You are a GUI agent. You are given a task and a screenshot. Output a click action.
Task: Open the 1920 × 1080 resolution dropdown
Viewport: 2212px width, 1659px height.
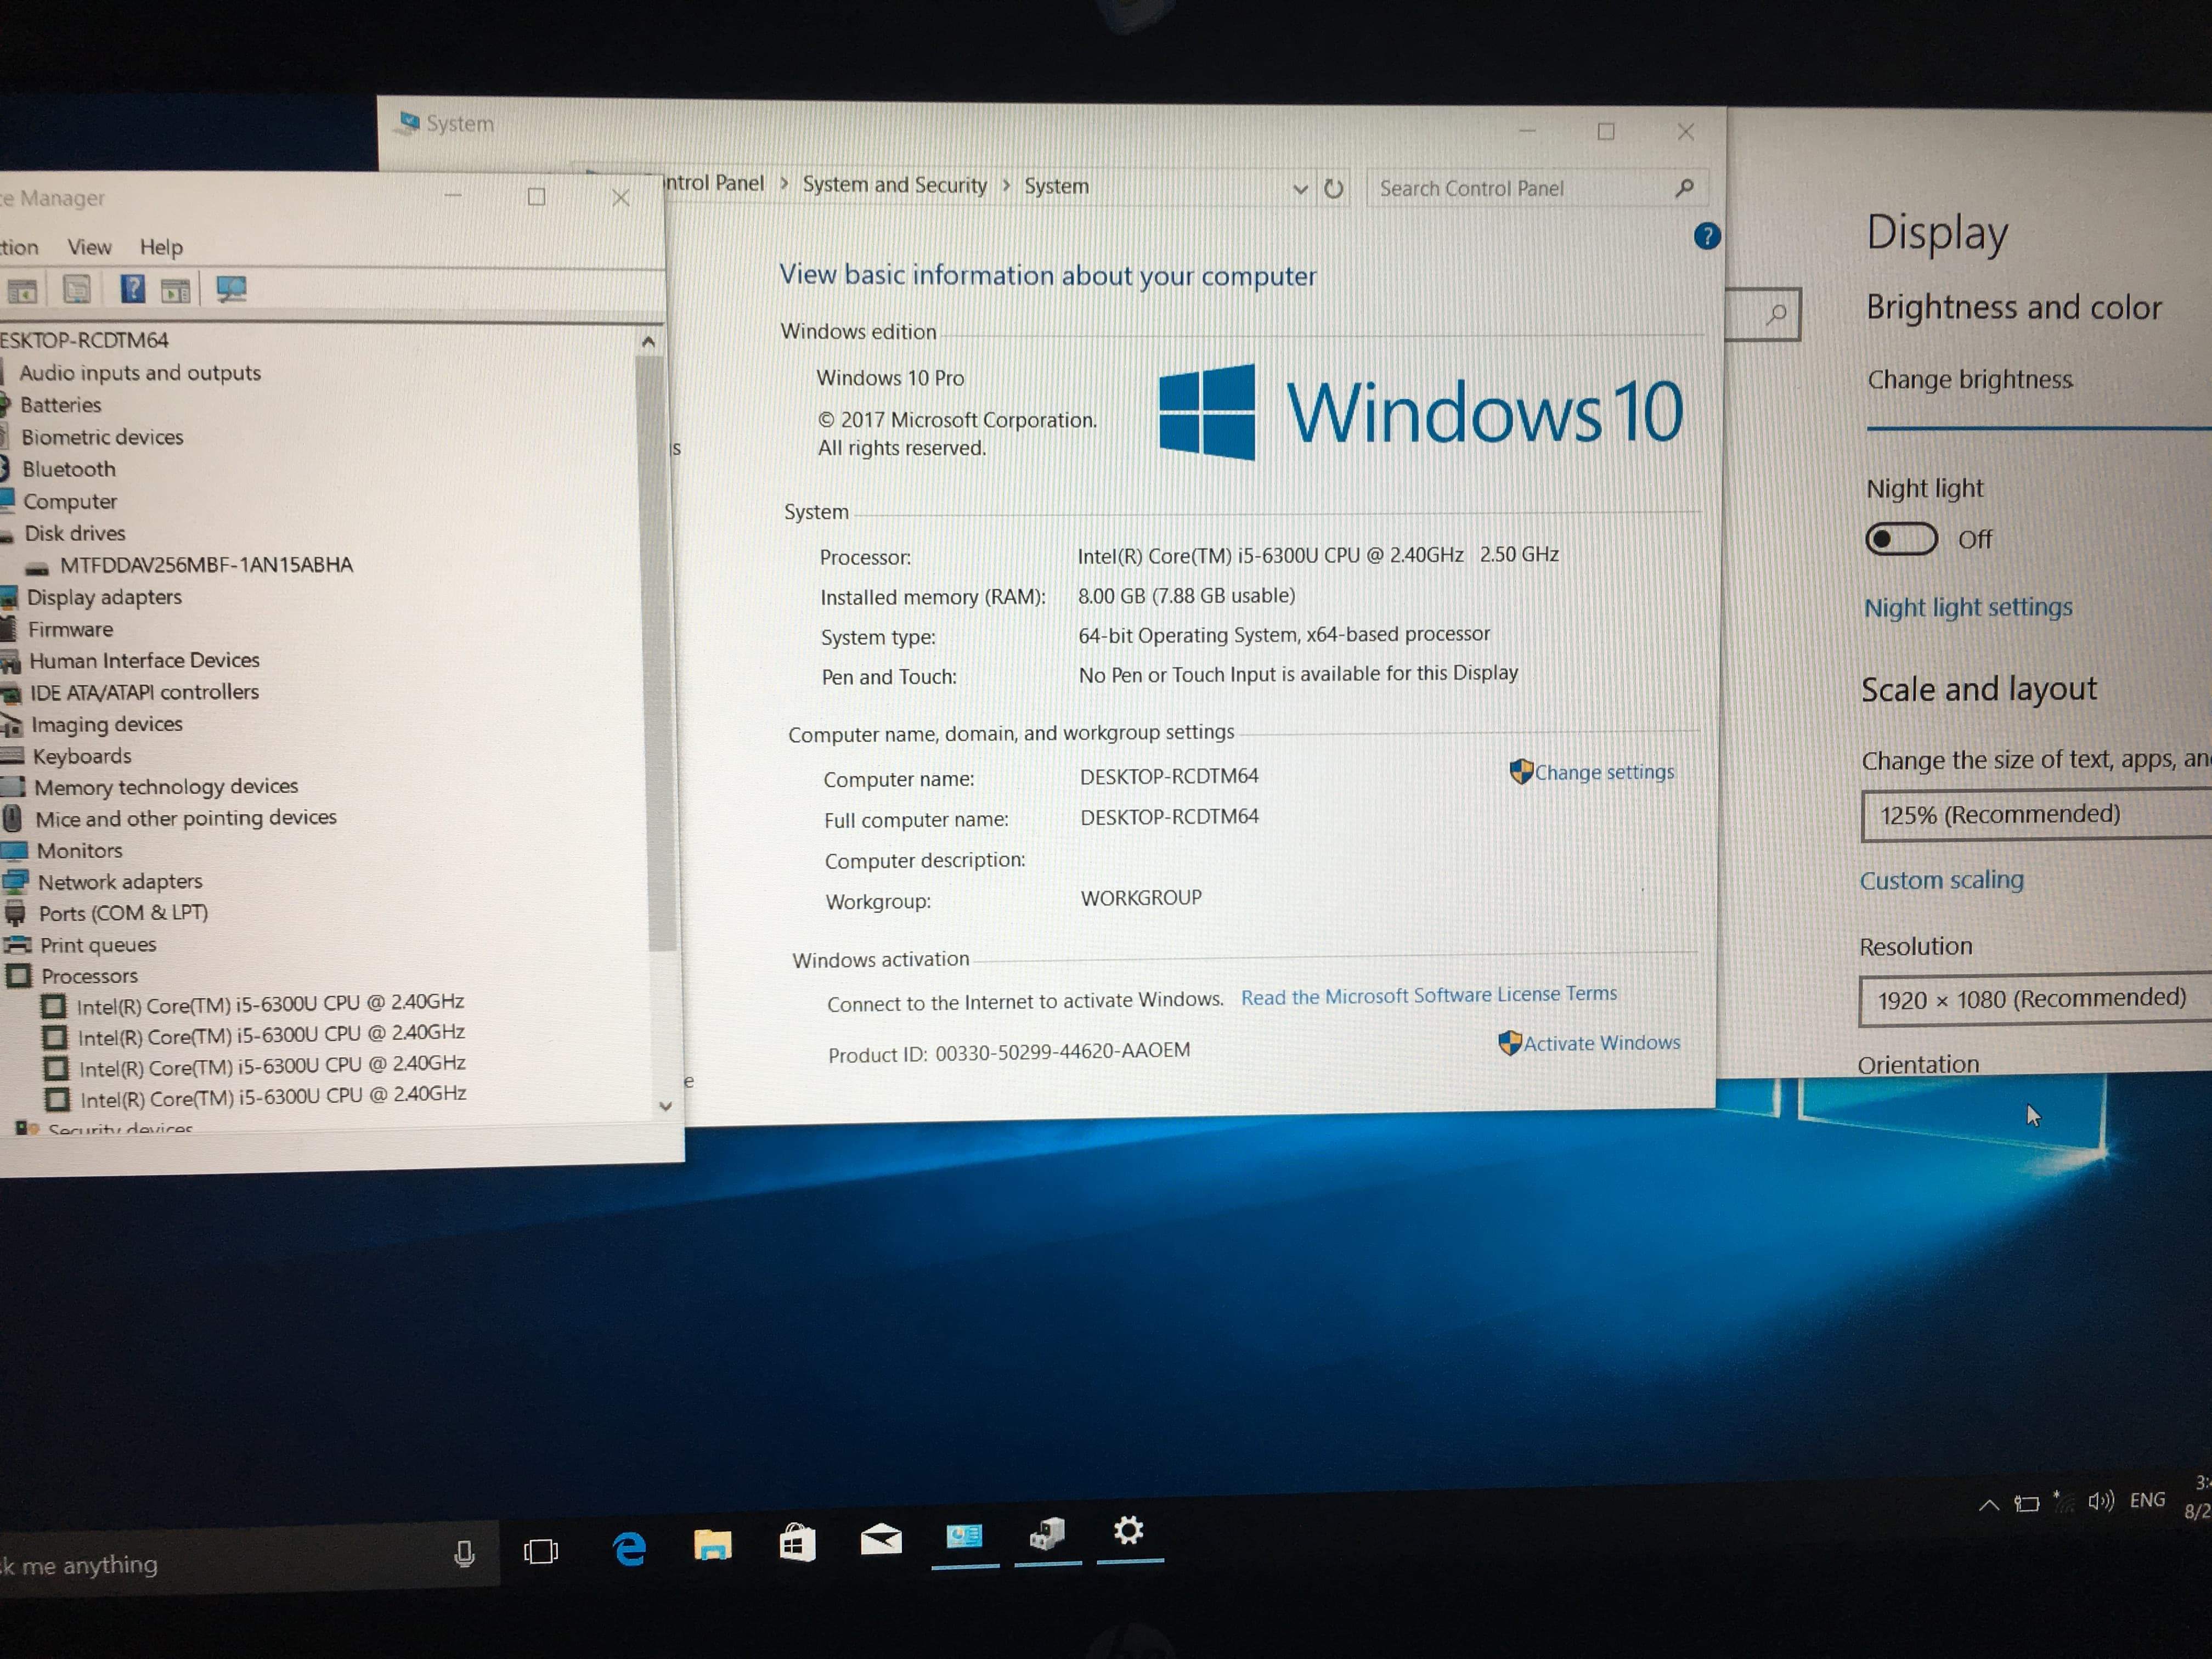point(2035,999)
